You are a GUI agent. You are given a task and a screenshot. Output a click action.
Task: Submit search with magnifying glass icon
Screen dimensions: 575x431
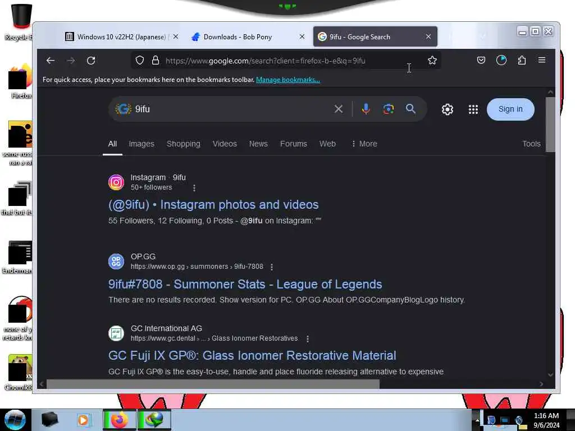point(410,108)
